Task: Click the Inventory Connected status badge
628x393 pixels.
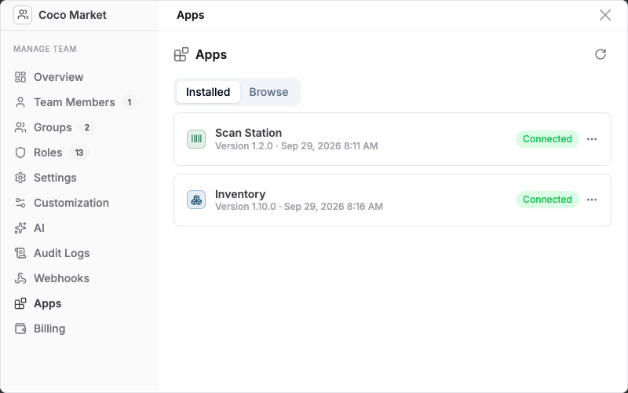Action: 547,200
